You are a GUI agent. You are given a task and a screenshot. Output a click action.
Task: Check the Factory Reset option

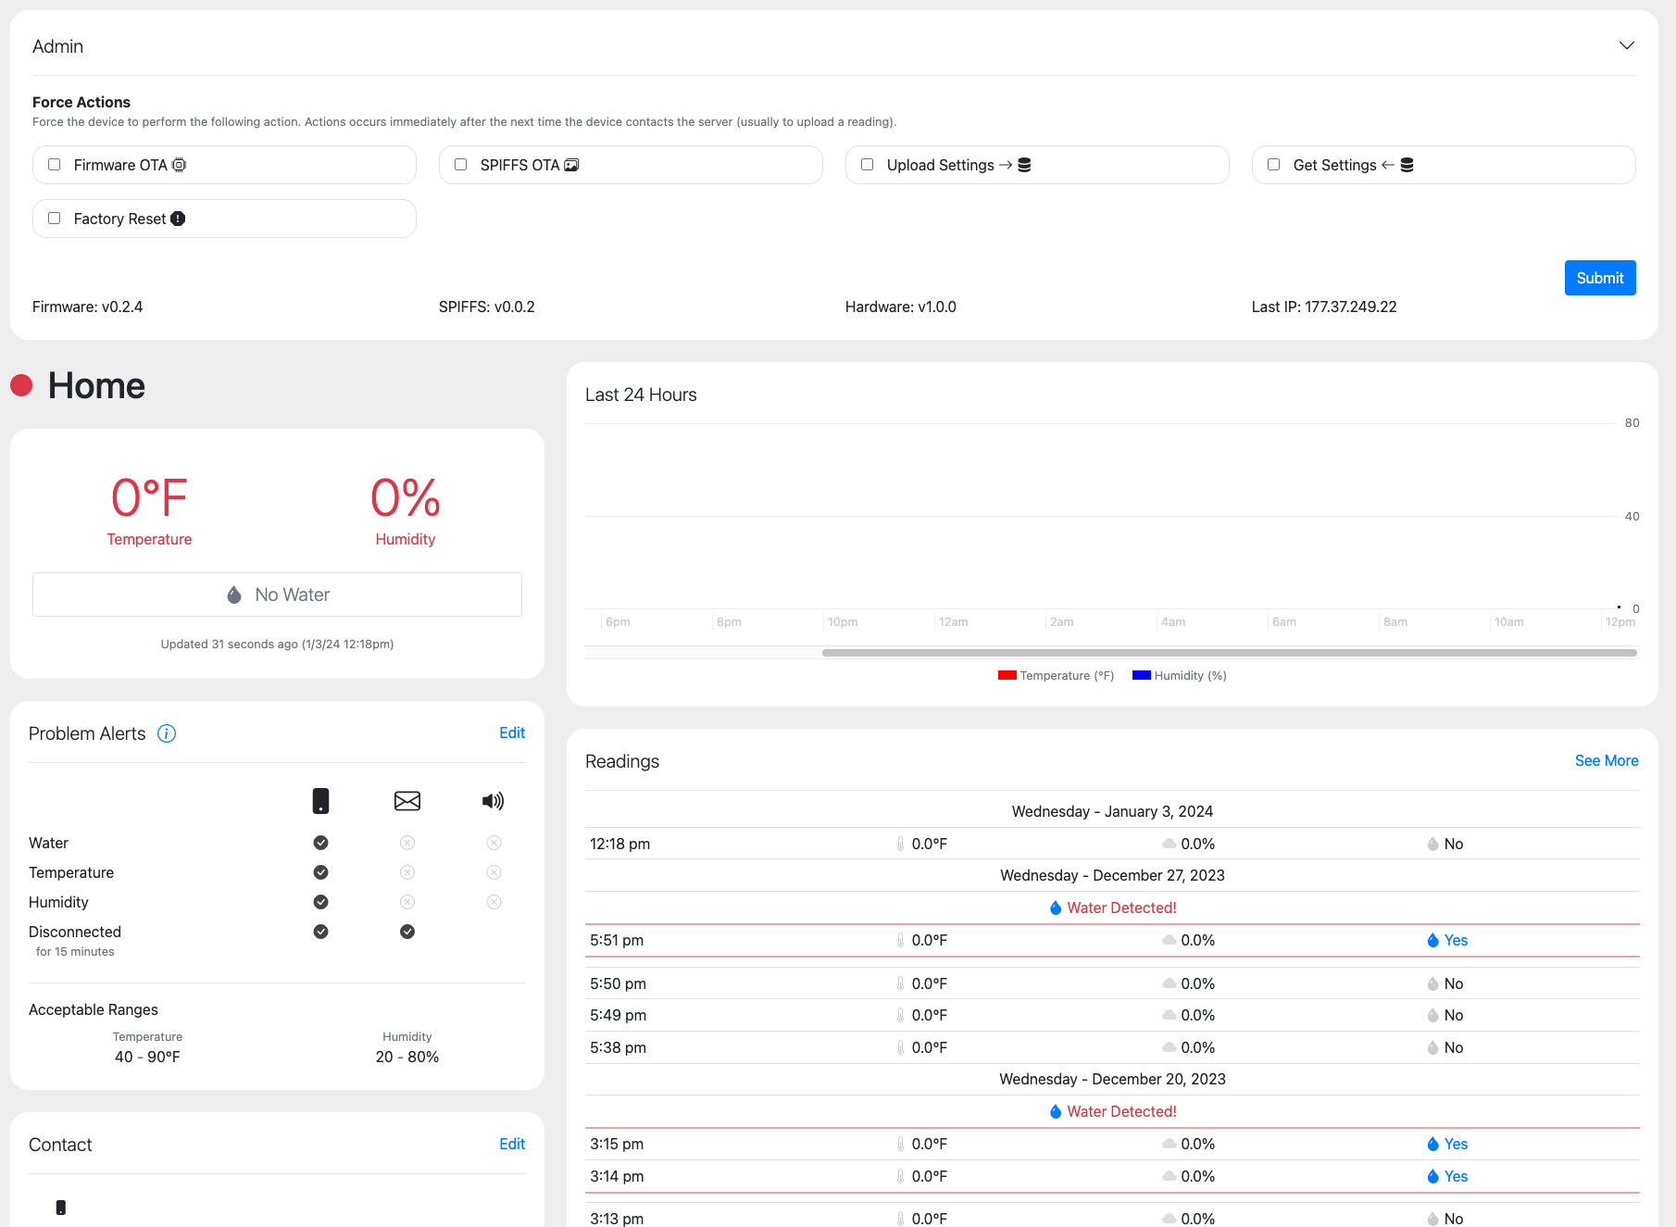coord(55,219)
